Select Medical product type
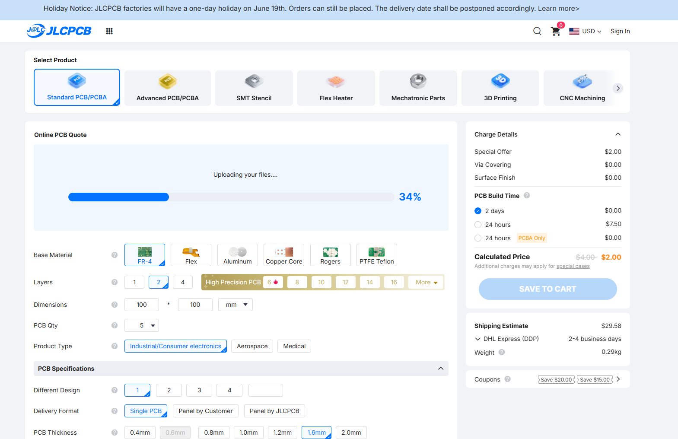 click(x=294, y=346)
